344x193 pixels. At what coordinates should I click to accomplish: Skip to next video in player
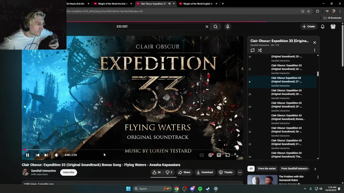point(46,155)
